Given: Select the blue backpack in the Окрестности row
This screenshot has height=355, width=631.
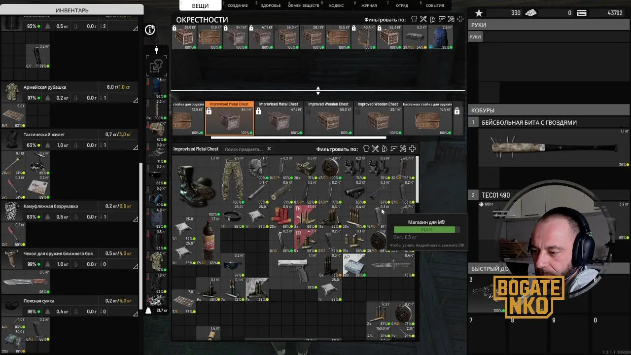Looking at the screenshot, I should point(440,37).
